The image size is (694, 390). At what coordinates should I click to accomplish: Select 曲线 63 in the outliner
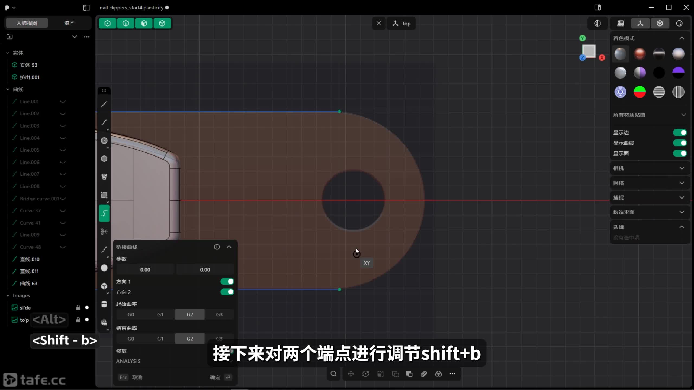(x=28, y=283)
